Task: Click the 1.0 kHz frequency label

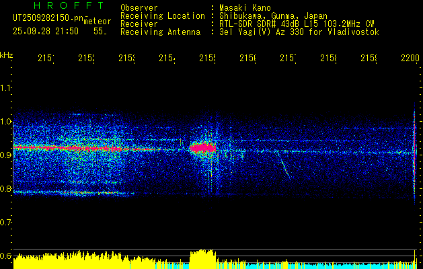Action: (x=5, y=122)
